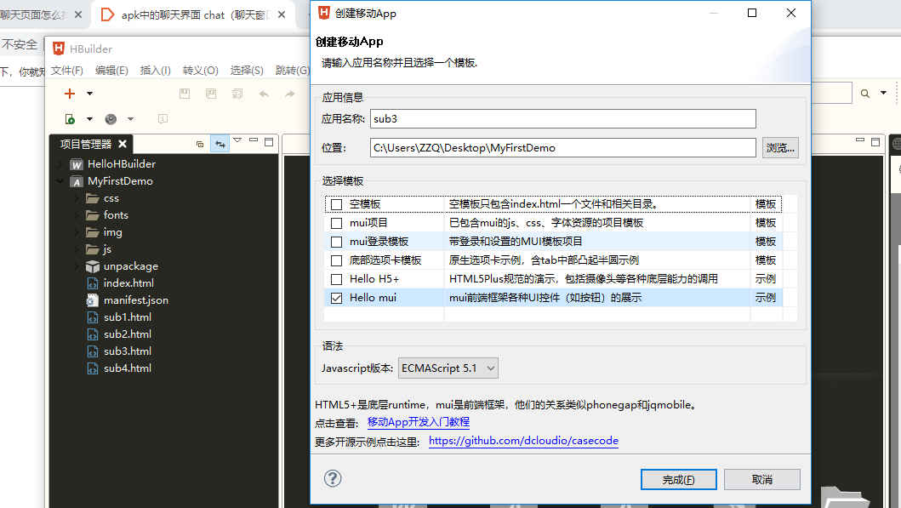
Task: Click the collapse all icon in project manager
Action: [200, 144]
